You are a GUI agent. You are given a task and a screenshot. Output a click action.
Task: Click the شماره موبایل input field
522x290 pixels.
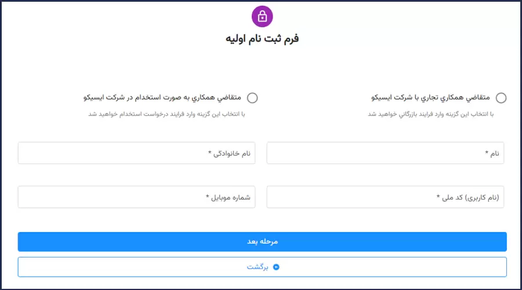point(136,197)
